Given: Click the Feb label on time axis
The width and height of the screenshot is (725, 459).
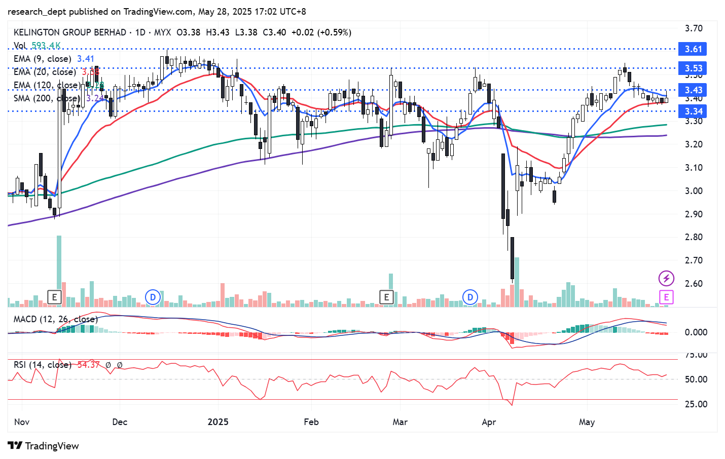Looking at the screenshot, I should click(311, 422).
